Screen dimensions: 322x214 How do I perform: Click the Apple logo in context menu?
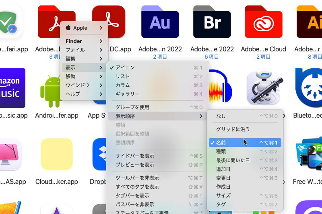(x=68, y=27)
